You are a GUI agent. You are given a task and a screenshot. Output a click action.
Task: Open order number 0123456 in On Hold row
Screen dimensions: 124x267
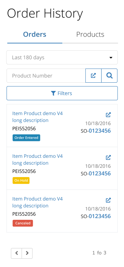(100, 174)
